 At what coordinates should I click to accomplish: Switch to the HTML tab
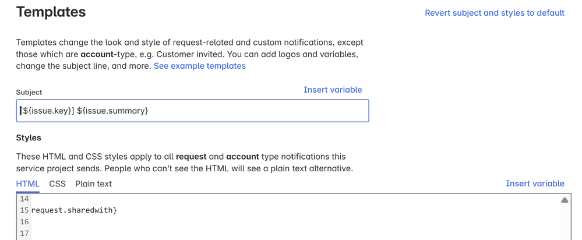point(27,184)
